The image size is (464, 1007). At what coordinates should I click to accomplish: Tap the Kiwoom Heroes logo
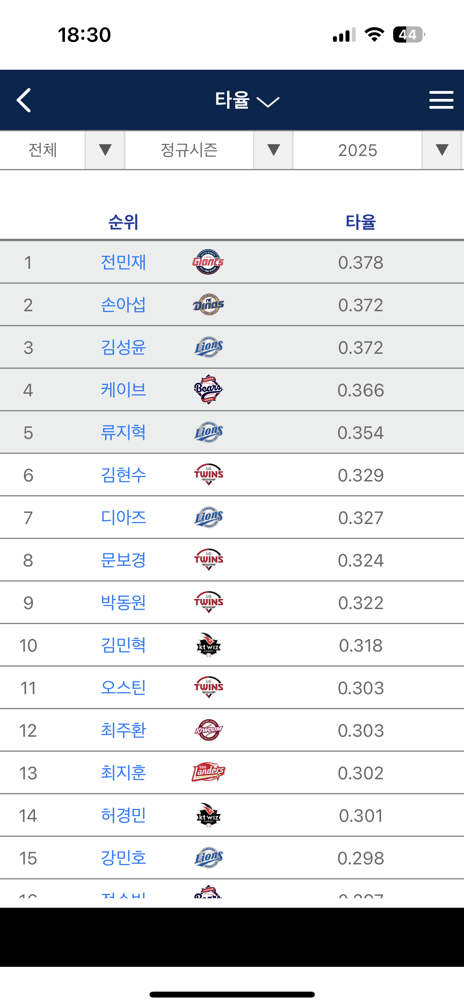pos(208,730)
